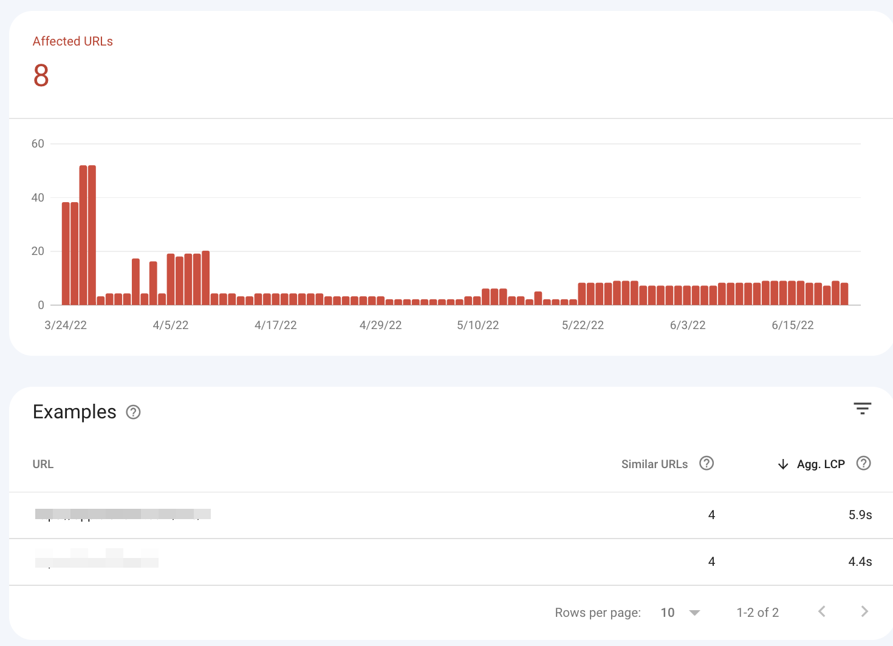Sort the table by Agg. LCP column

pyautogui.click(x=821, y=464)
